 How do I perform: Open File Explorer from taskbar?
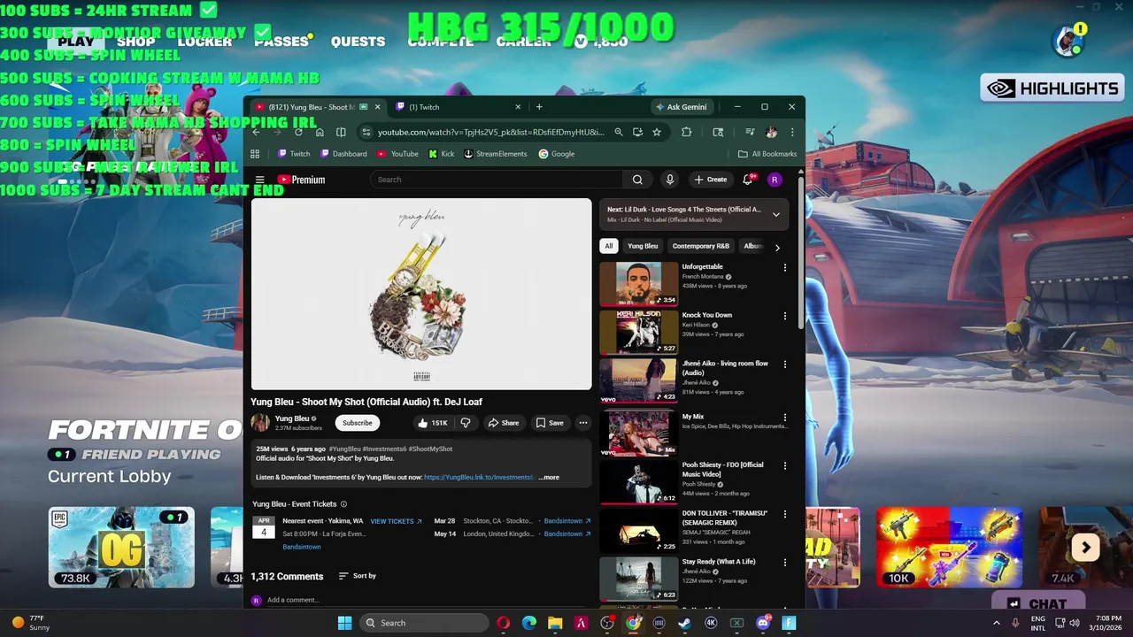pos(555,623)
